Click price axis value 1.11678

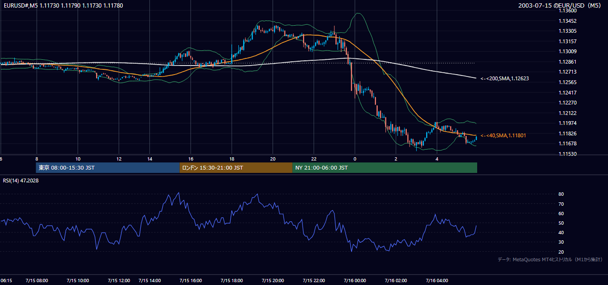pyautogui.click(x=568, y=143)
